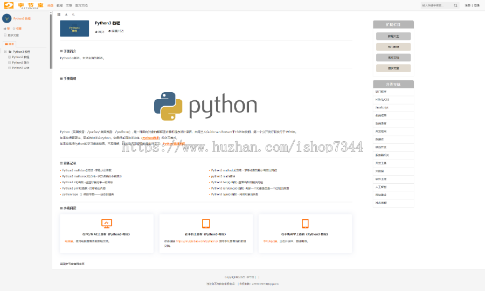Image resolution: width=485 pixels, height=291 pixels.
Task: Collapse the Python3 教程 tree node
Action: [5, 52]
